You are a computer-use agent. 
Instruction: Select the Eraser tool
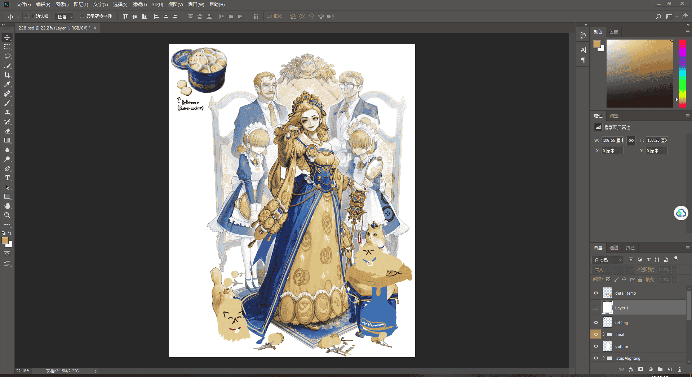pos(7,131)
